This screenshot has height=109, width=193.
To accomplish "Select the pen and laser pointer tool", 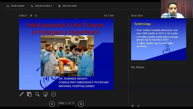I will (x=21, y=94).
